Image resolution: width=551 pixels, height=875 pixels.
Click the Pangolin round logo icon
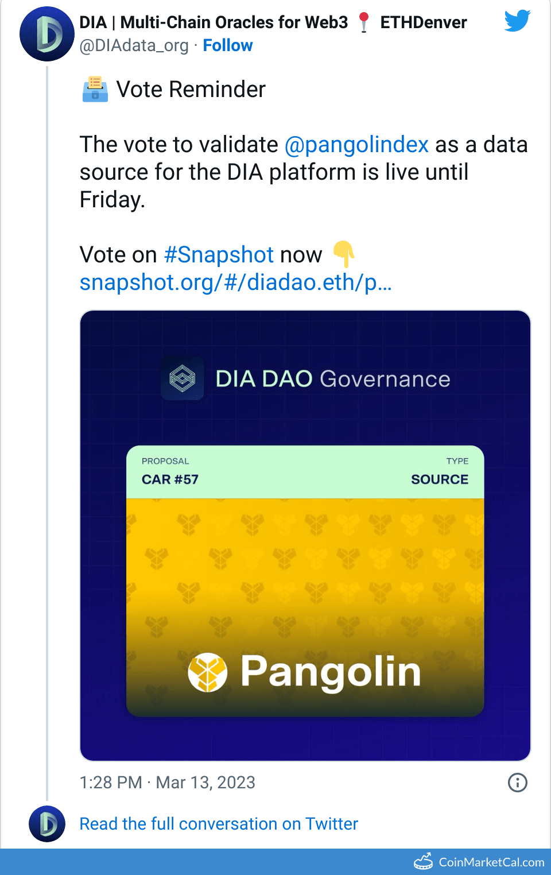click(x=208, y=672)
